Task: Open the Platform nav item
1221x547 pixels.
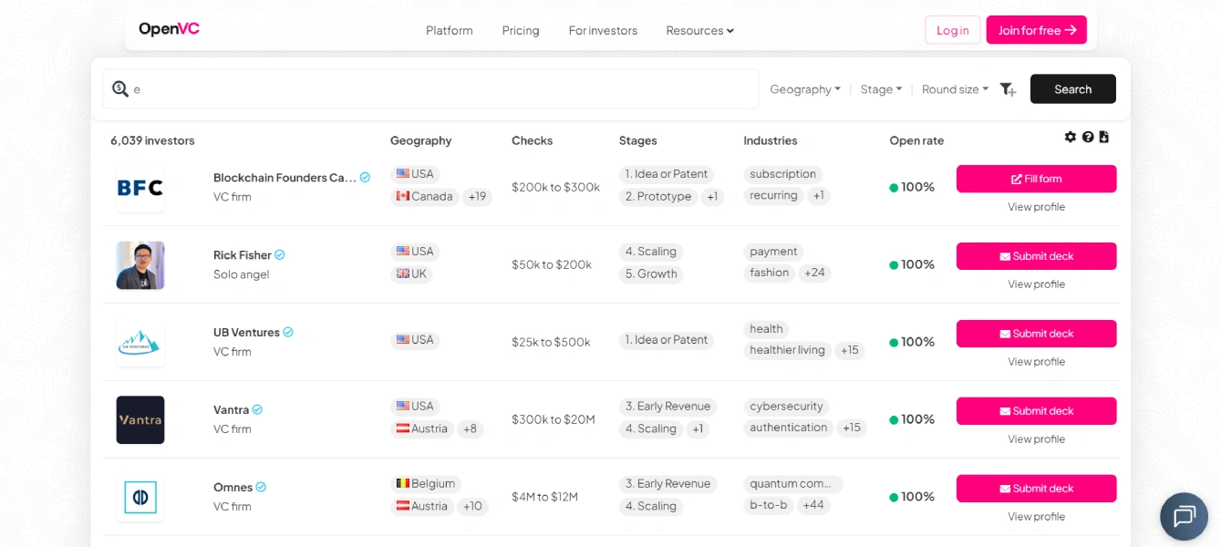Action: 450,30
